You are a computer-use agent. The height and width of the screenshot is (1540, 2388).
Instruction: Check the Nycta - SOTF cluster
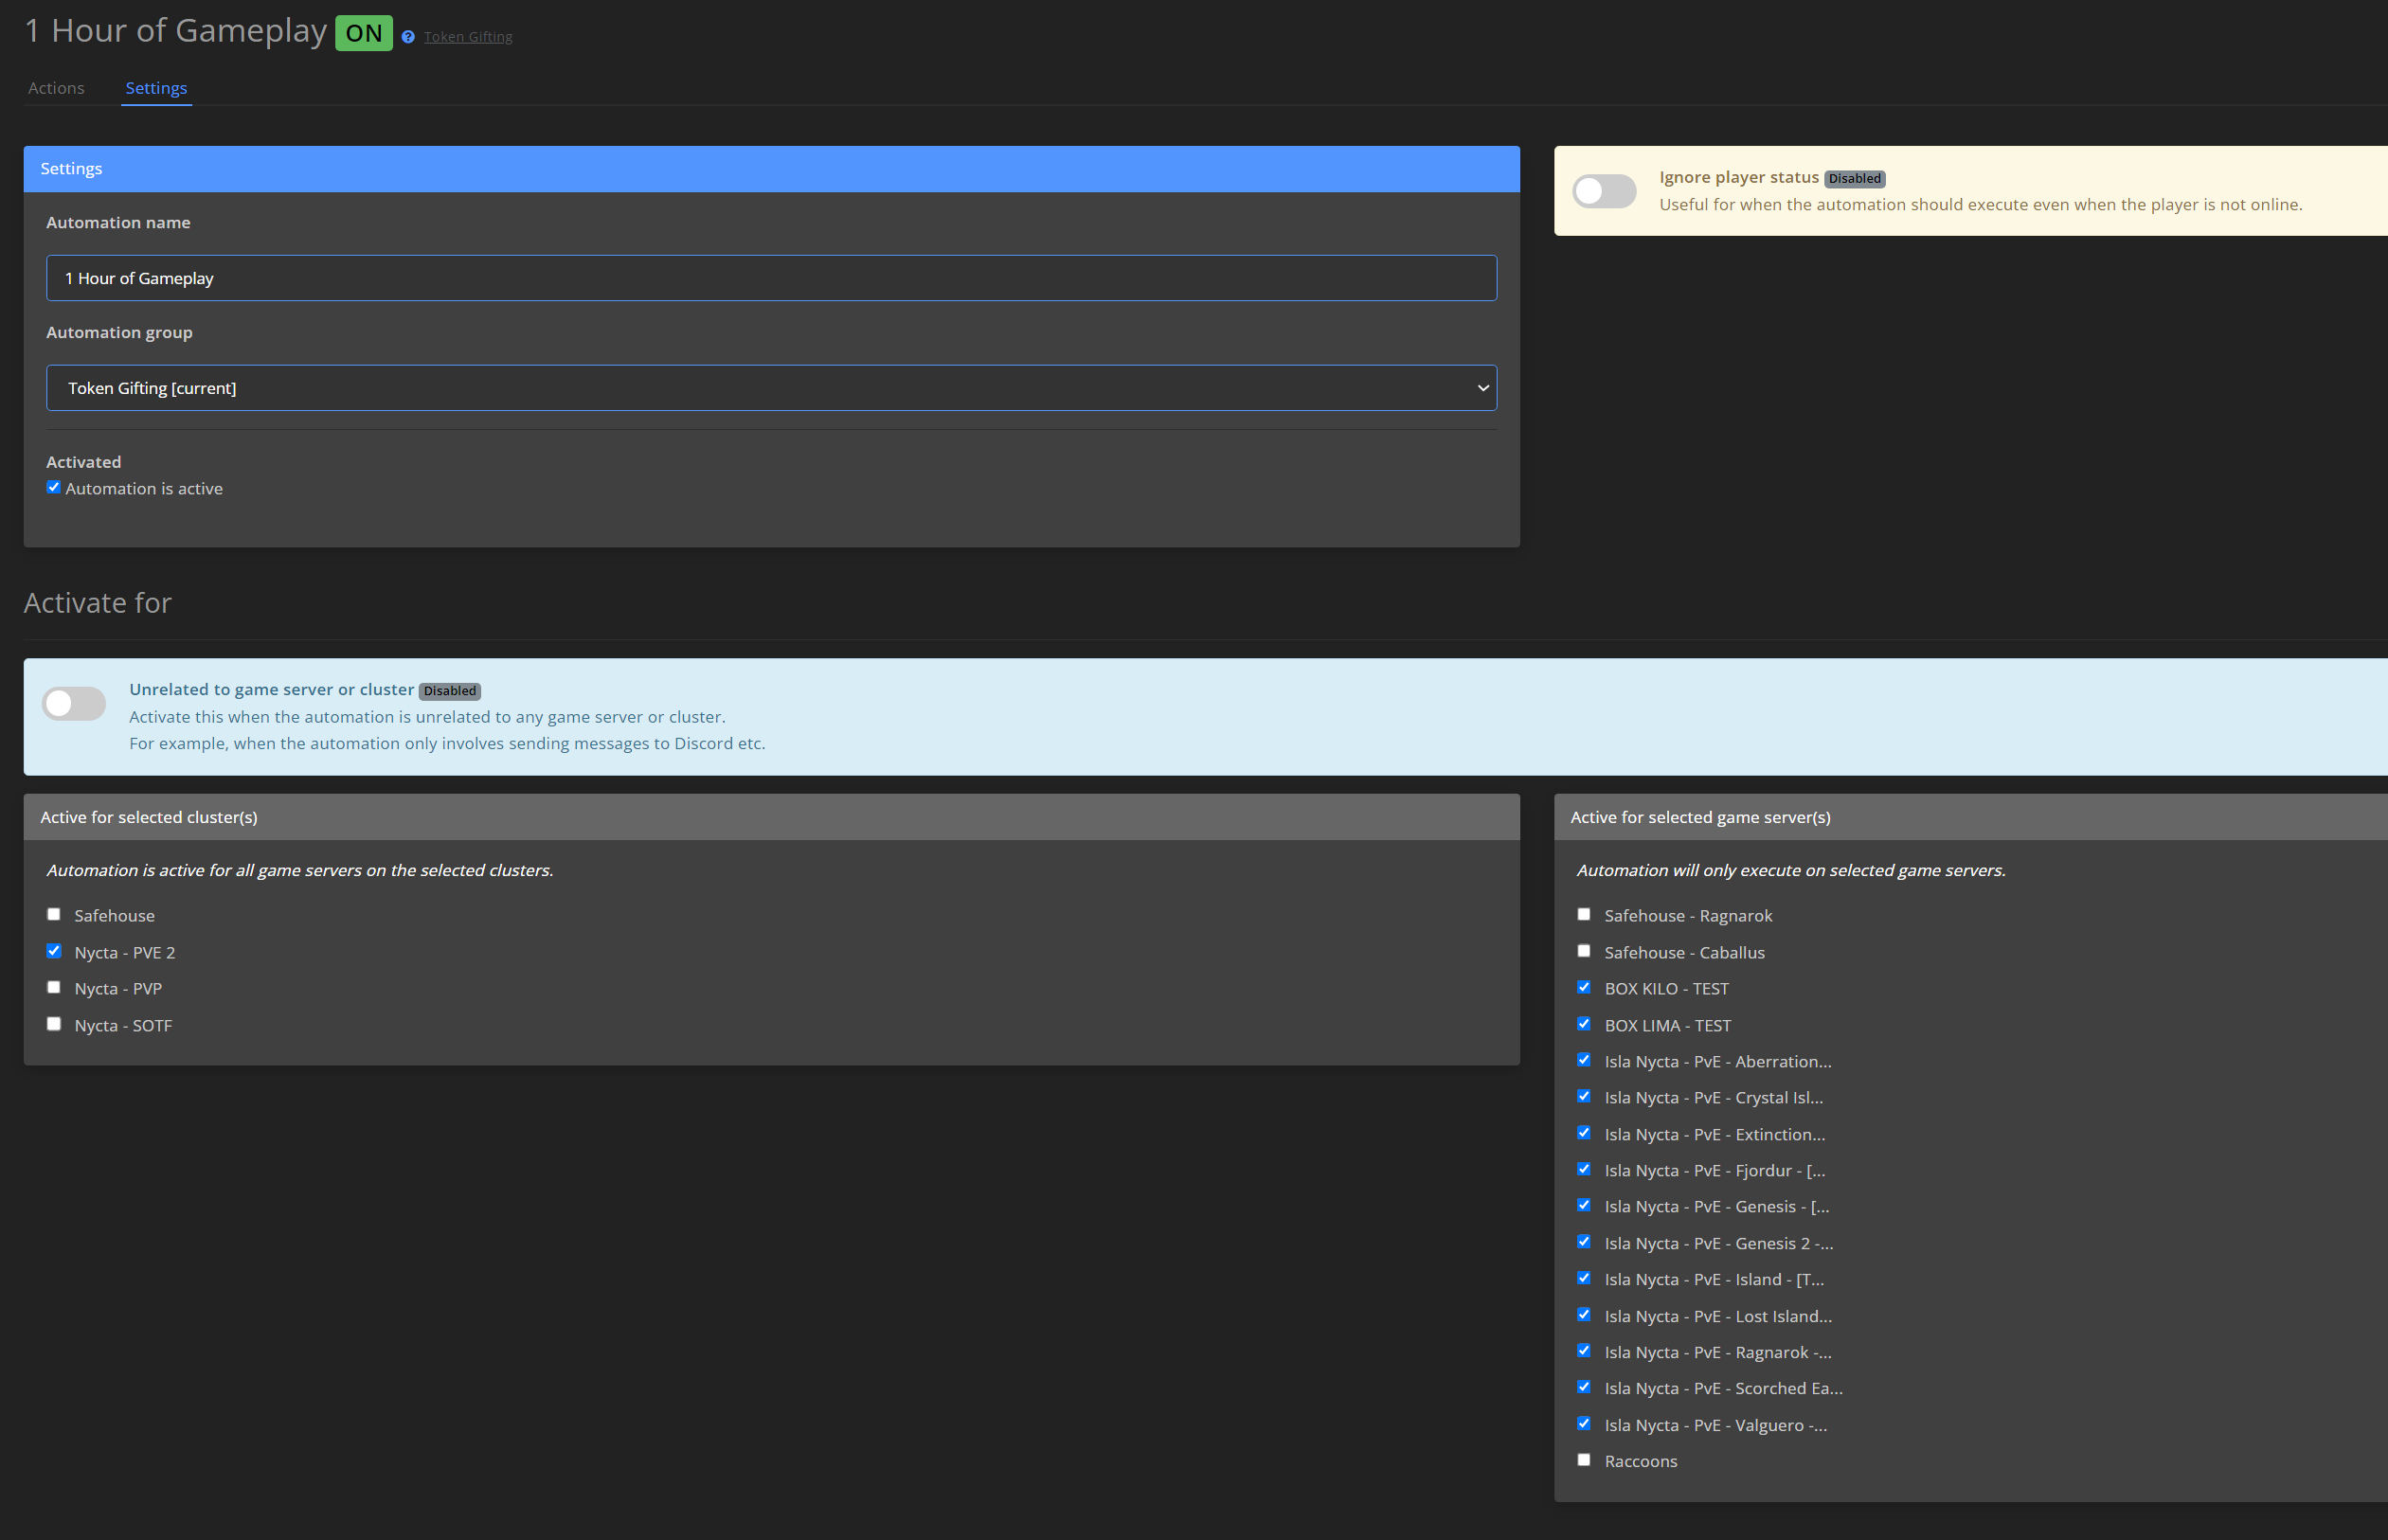[x=54, y=1024]
